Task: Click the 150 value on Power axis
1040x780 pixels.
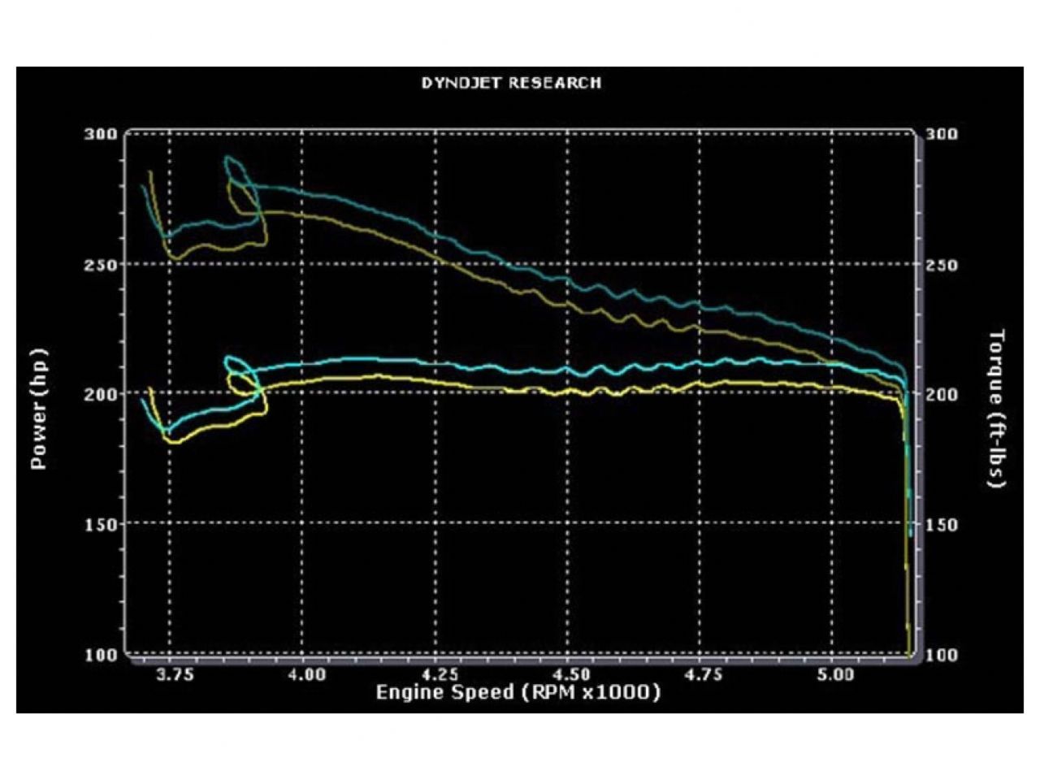Action: [x=102, y=525]
